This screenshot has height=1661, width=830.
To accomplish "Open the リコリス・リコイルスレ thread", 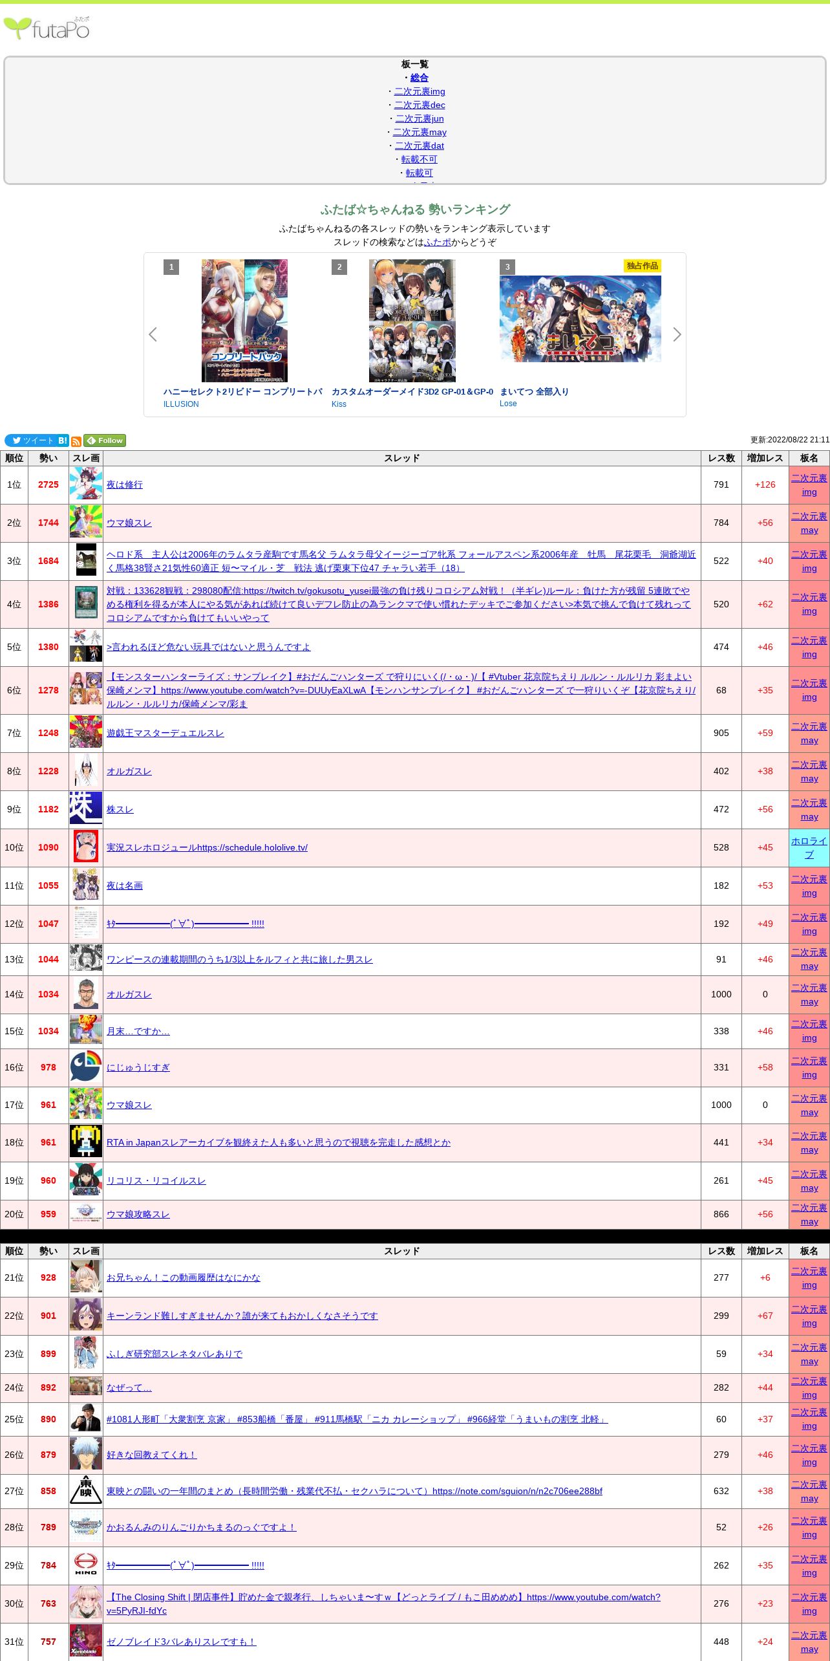I will tap(156, 1180).
